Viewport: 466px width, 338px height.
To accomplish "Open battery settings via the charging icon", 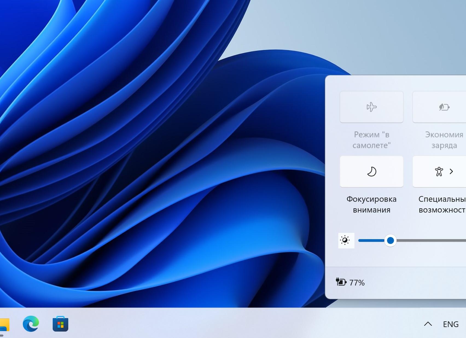I will click(341, 282).
